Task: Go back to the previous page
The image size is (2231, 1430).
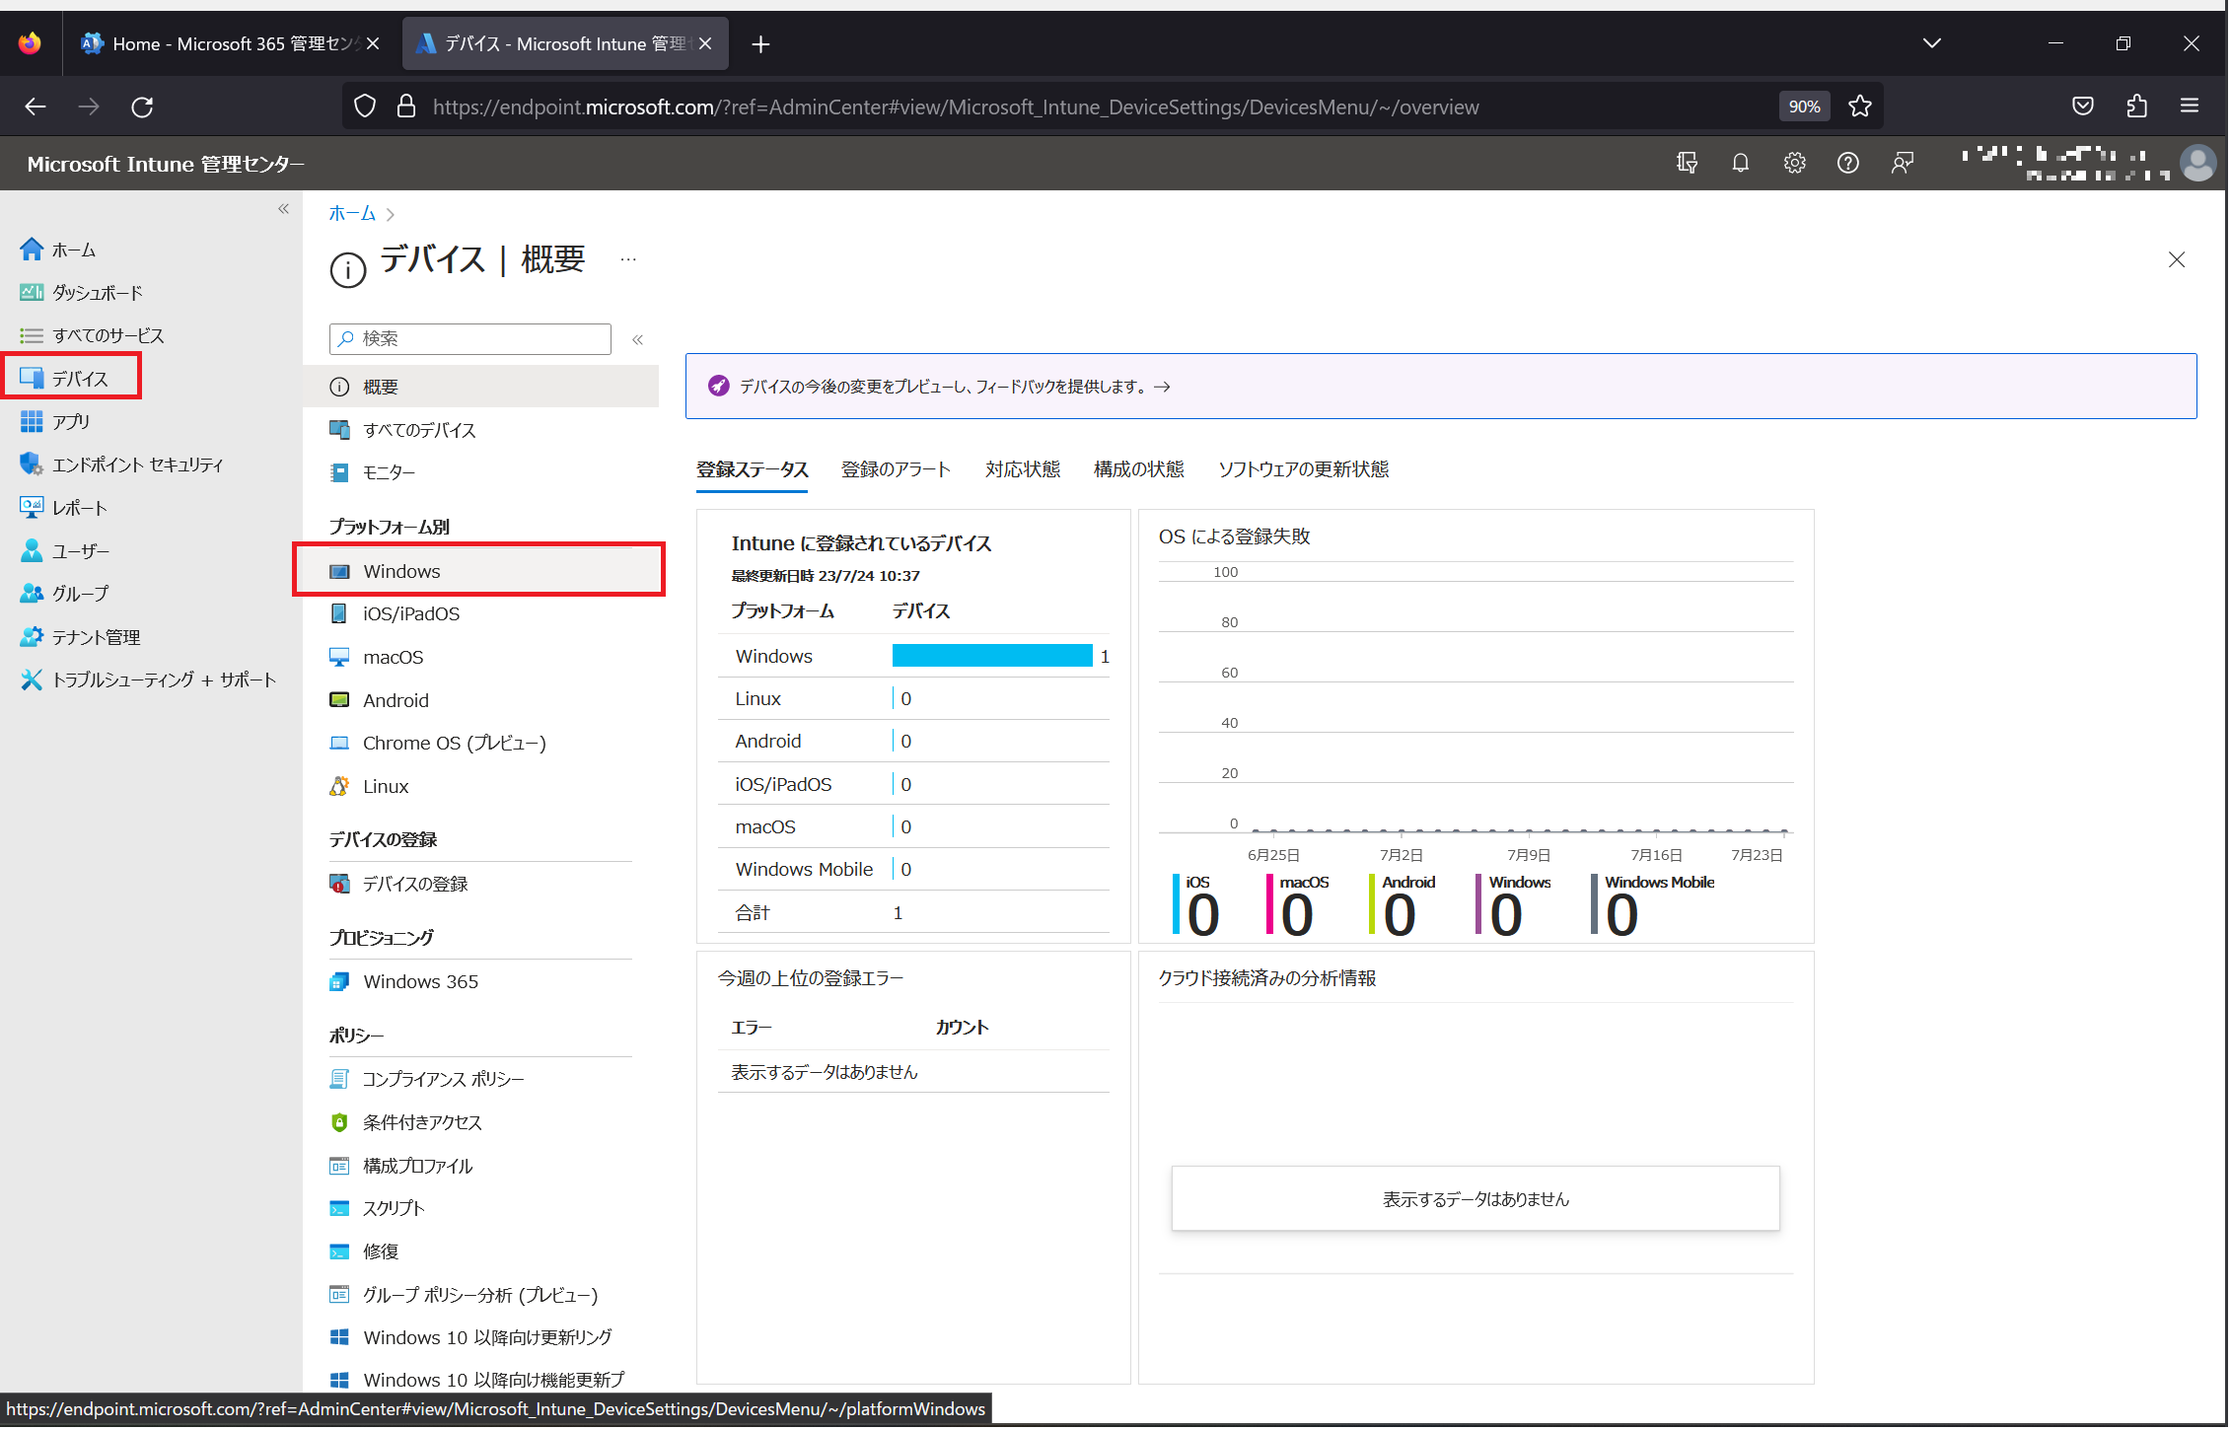Action: pyautogui.click(x=36, y=107)
